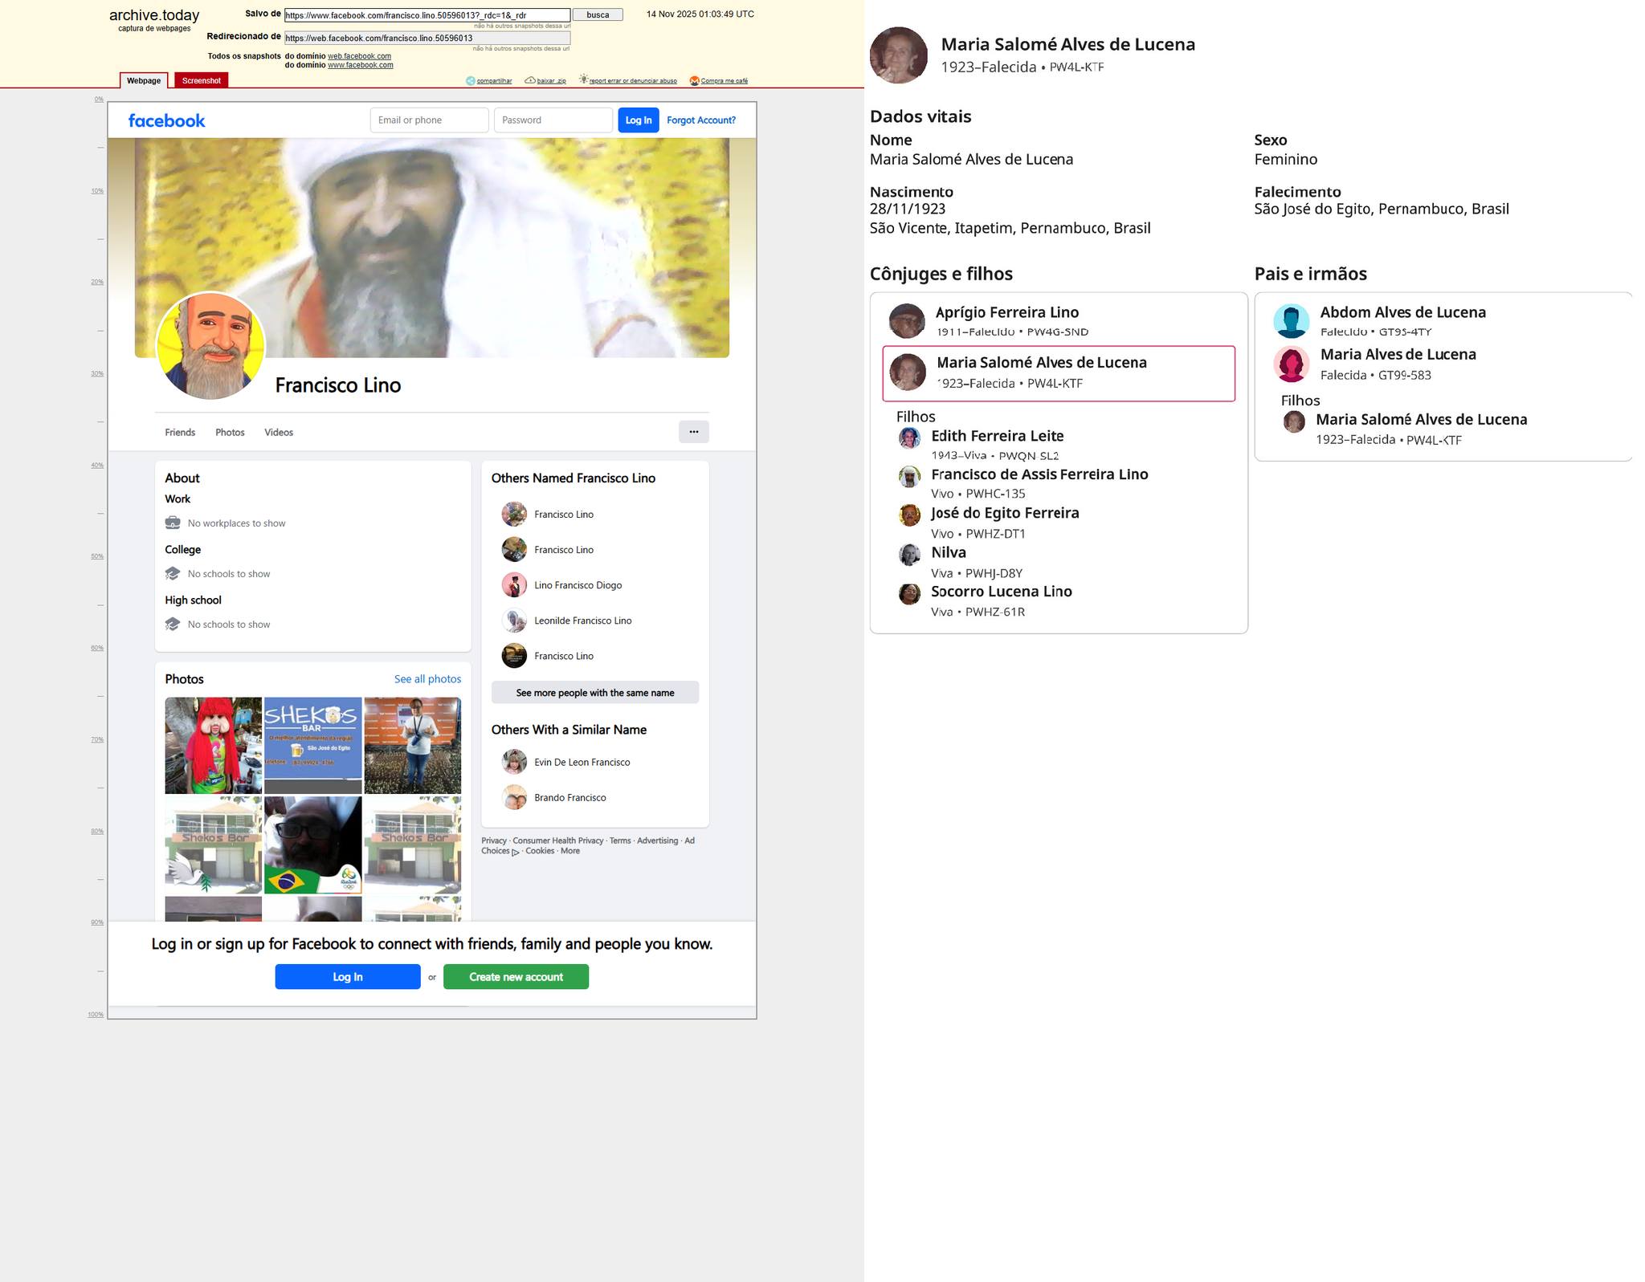1645x1282 pixels.
Task: Click the green Create new account button
Action: click(x=516, y=977)
